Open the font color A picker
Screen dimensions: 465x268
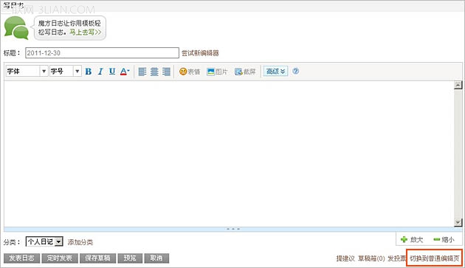pos(125,72)
